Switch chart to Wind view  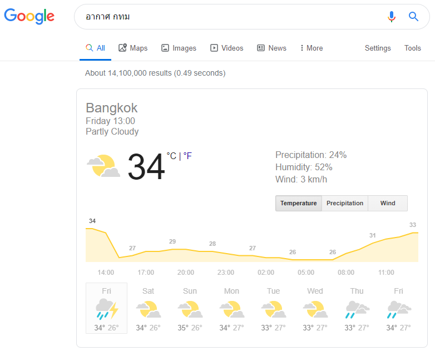tap(388, 204)
